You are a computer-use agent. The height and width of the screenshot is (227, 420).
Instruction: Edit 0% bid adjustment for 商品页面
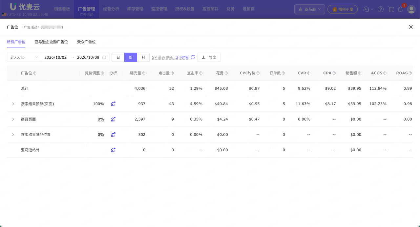tap(101, 119)
